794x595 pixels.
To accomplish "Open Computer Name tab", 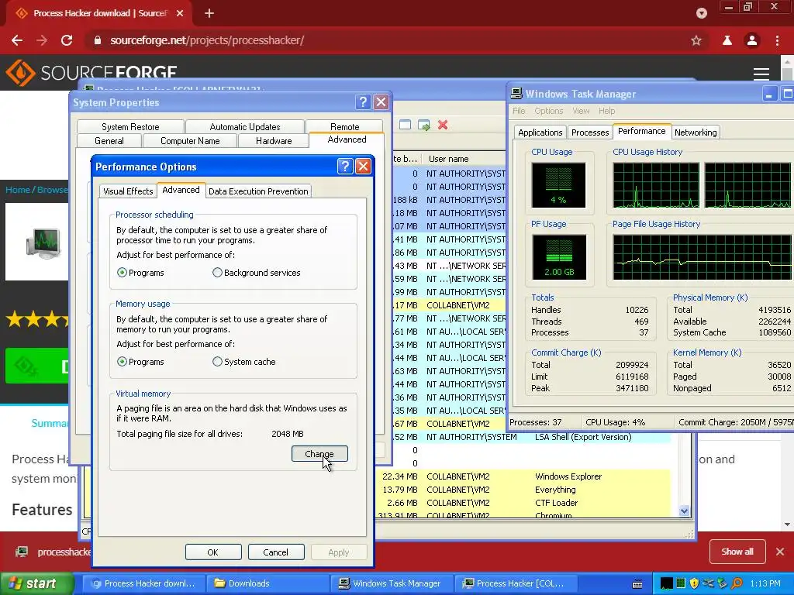I will [x=190, y=141].
